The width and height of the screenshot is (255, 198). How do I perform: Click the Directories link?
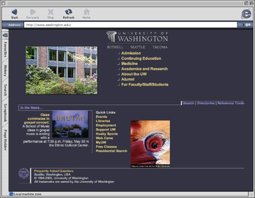coord(206,103)
